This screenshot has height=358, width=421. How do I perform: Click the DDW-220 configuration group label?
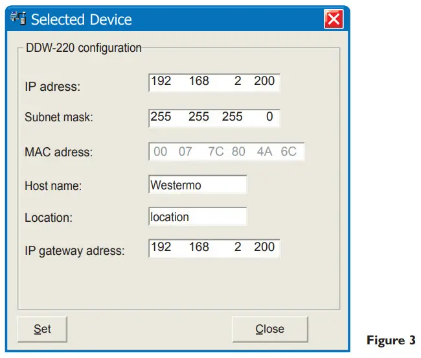[x=83, y=48]
